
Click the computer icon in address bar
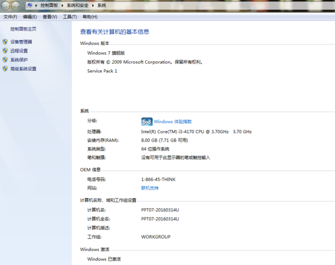pos(30,5)
